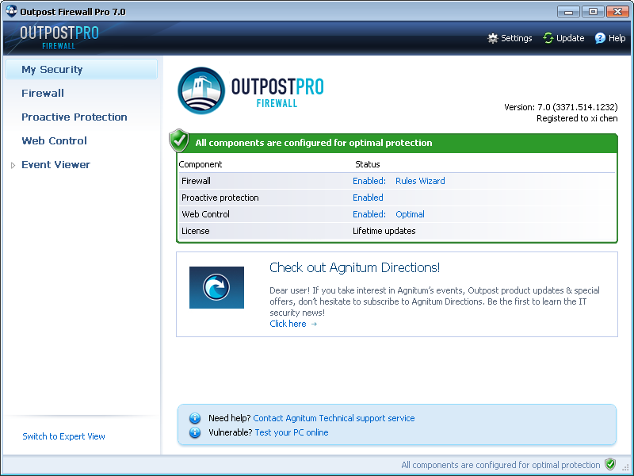Image resolution: width=634 pixels, height=476 pixels.
Task: Click the Web Control row label
Action: pyautogui.click(x=205, y=214)
